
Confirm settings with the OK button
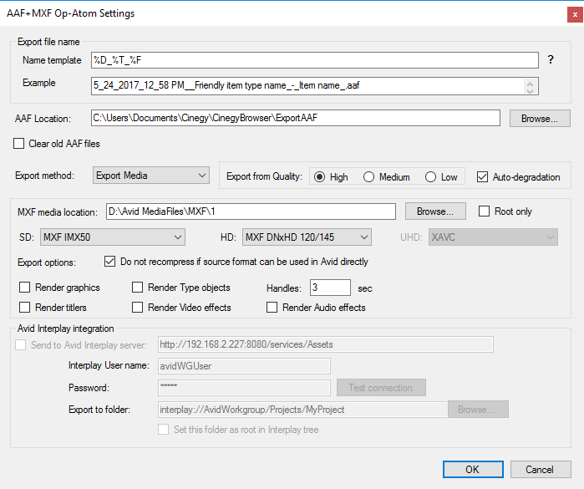point(473,469)
